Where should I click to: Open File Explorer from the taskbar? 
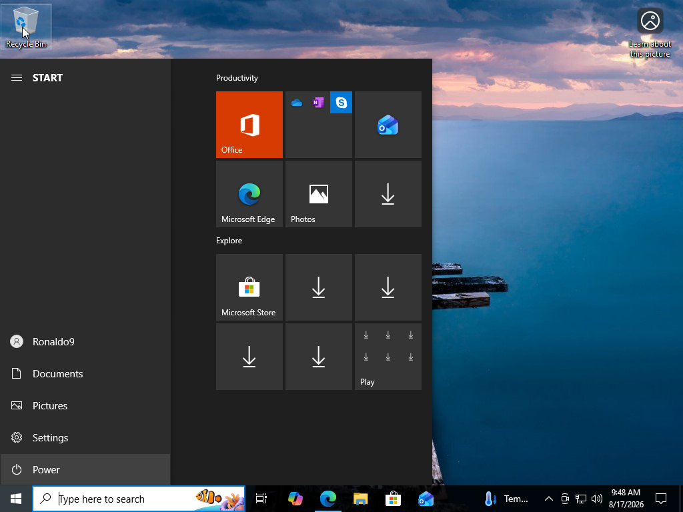coord(361,499)
